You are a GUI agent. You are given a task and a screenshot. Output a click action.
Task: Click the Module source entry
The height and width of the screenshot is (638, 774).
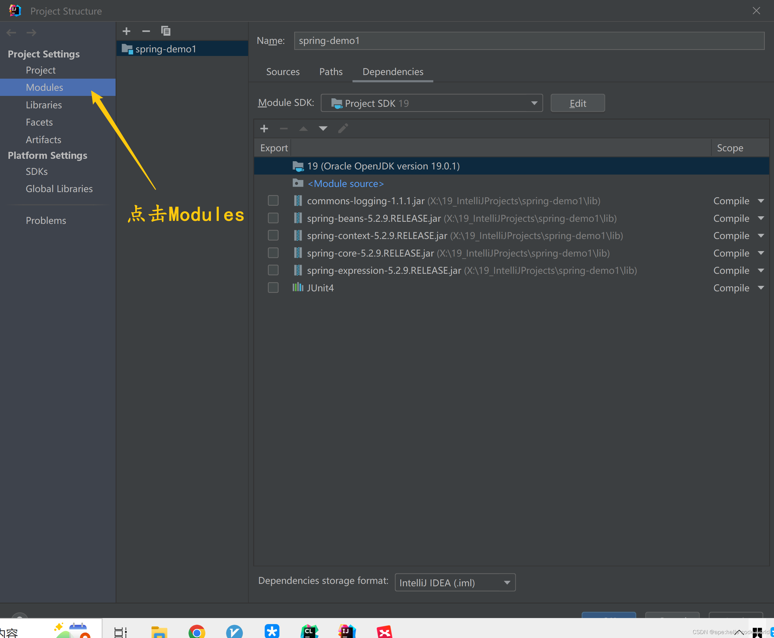click(346, 183)
